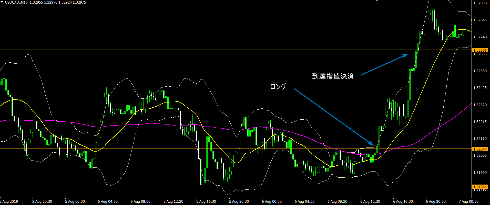The image size is (490, 205).
Task: Click the 1.32950 price axis label
Action: tap(480, 3)
